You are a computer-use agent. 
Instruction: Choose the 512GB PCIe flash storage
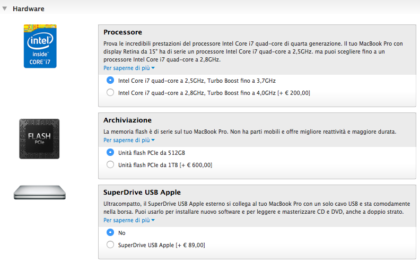[x=110, y=152]
